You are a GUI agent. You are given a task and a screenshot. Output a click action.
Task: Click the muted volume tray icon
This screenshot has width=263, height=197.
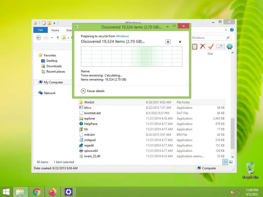232,192
